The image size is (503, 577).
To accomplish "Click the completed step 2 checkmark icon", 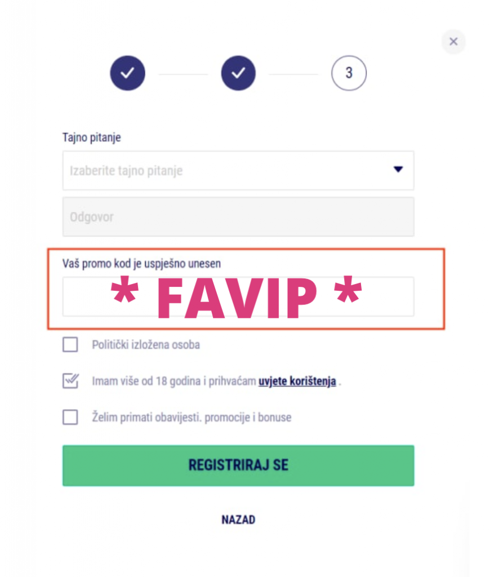I will point(238,73).
